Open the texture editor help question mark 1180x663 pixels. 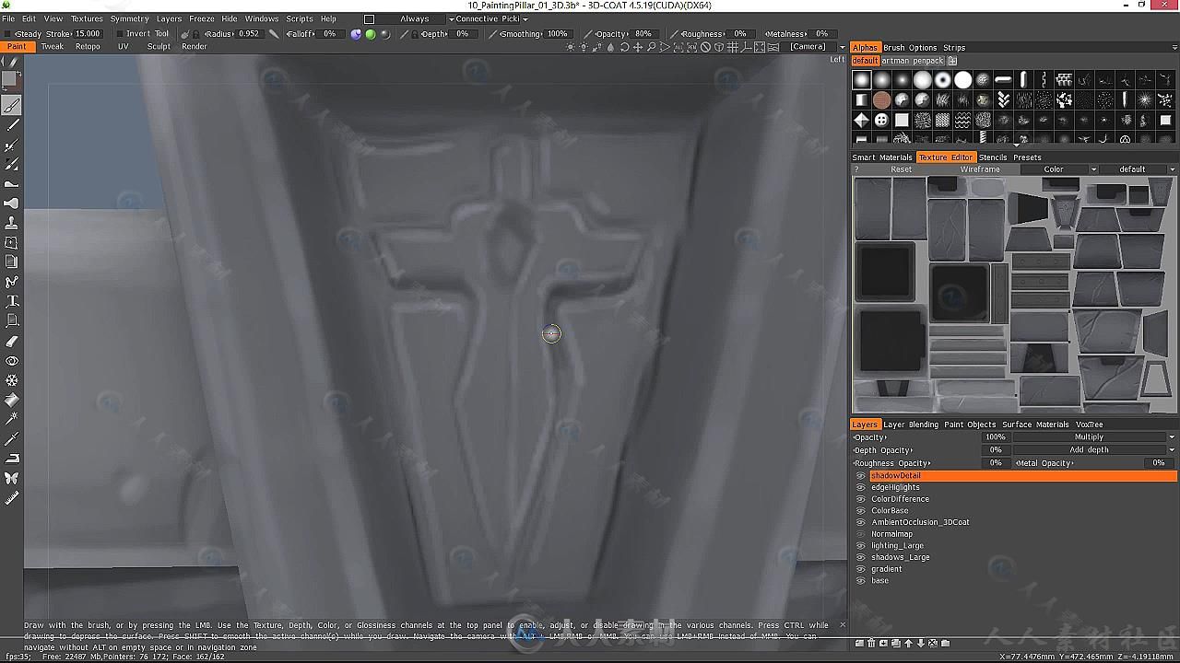click(855, 169)
